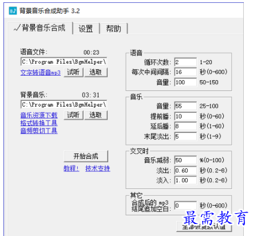Open the 设置 tab
This screenshot has width=253, height=236.
click(86, 29)
